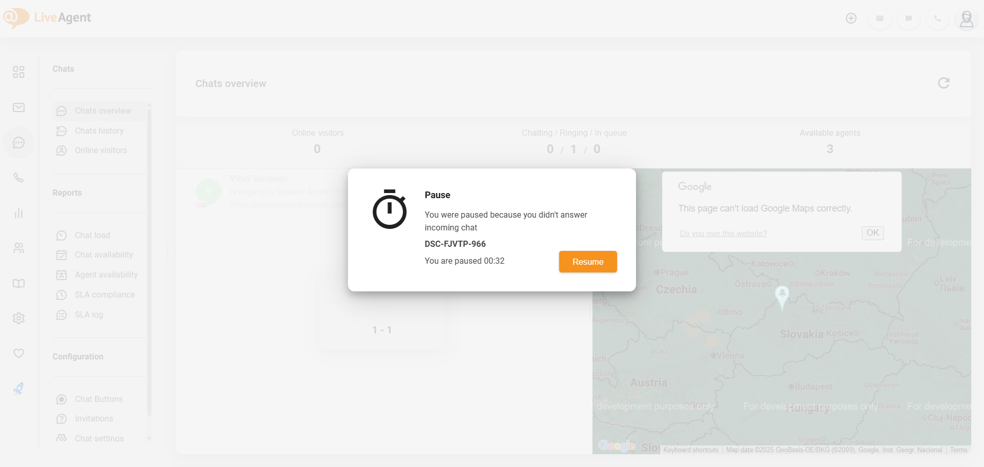Screen dimensions: 984x467
Task: Open Chats history menu item
Action: tap(99, 131)
